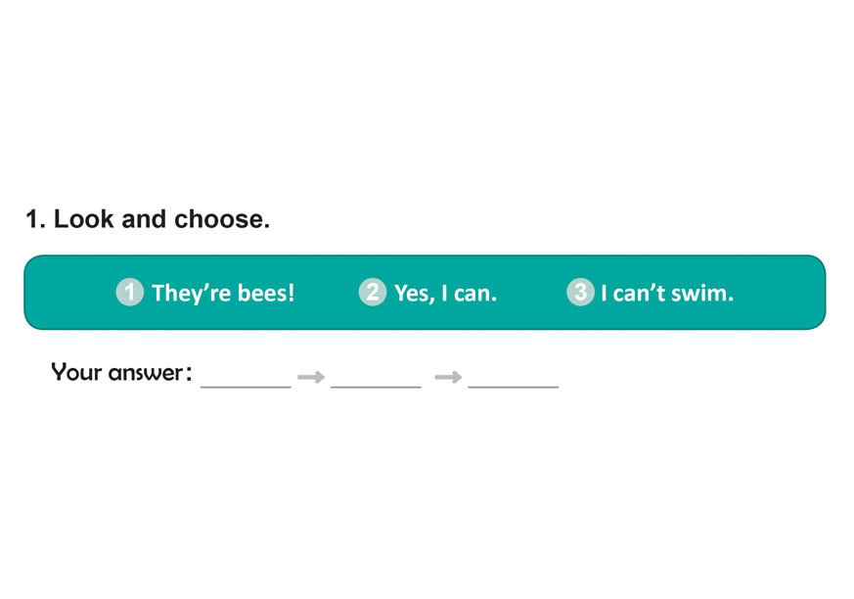Image resolution: width=854 pixels, height=599 pixels.
Task: Click the word "and" in the heading
Action: click(x=145, y=219)
